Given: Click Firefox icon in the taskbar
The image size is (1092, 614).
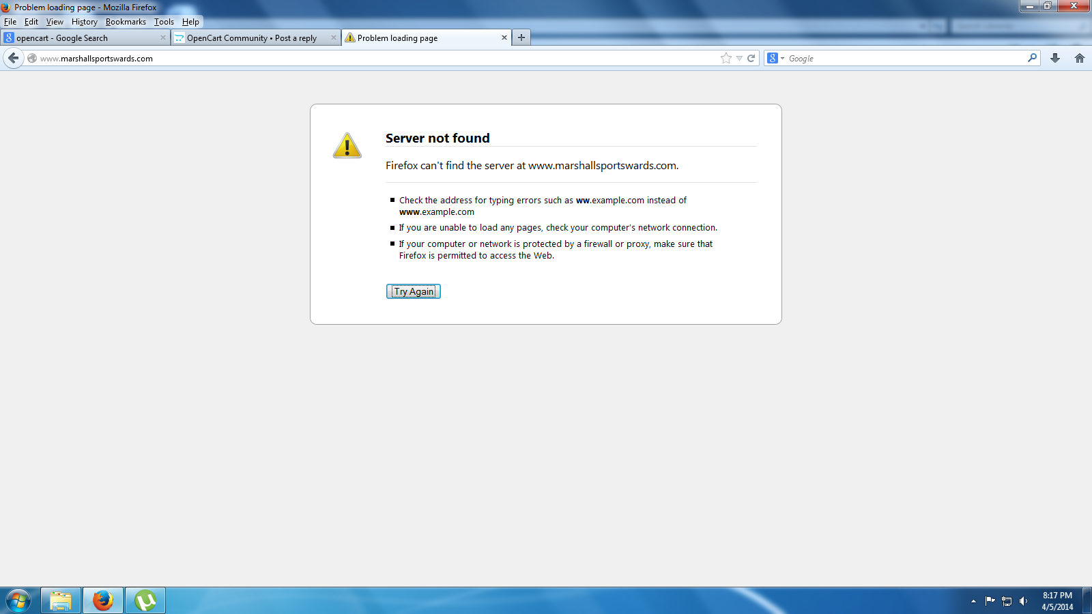Looking at the screenshot, I should [103, 601].
